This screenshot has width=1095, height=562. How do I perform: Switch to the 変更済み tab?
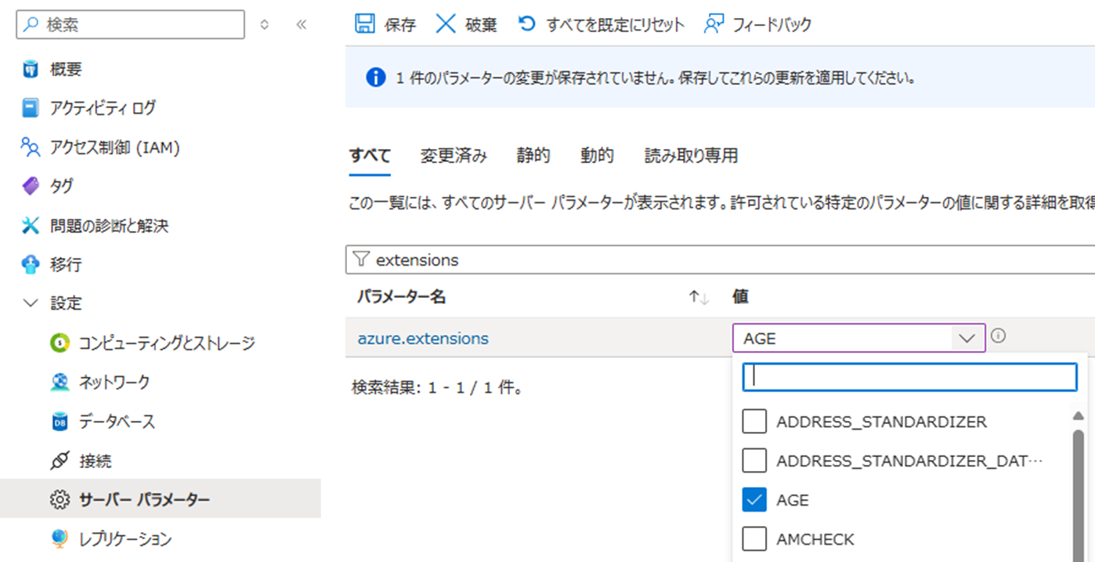tap(454, 155)
